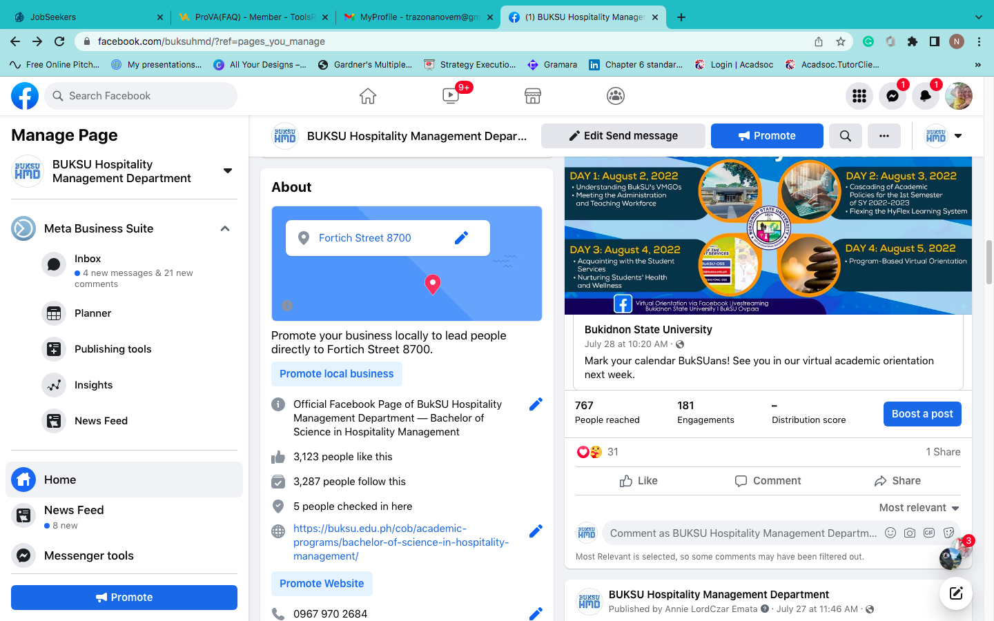Open Chrome's tab search dropdown arrow

(979, 17)
